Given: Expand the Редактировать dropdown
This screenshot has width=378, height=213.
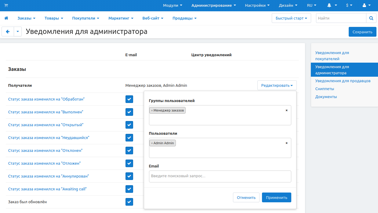Looking at the screenshot, I should pyautogui.click(x=277, y=86).
